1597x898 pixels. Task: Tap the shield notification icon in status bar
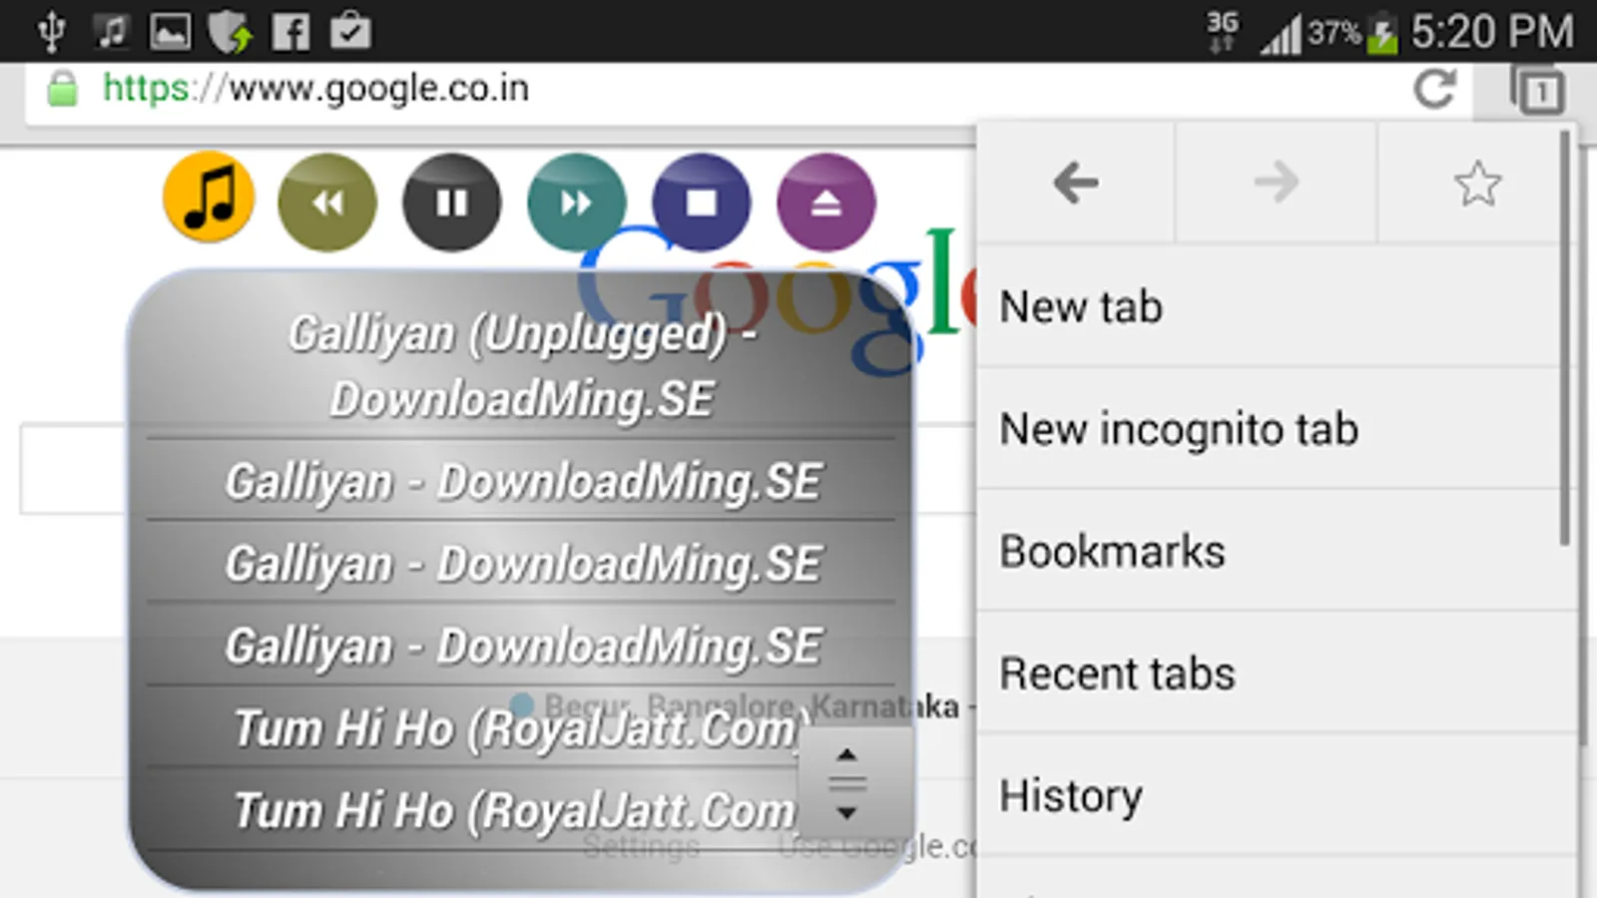pos(231,31)
